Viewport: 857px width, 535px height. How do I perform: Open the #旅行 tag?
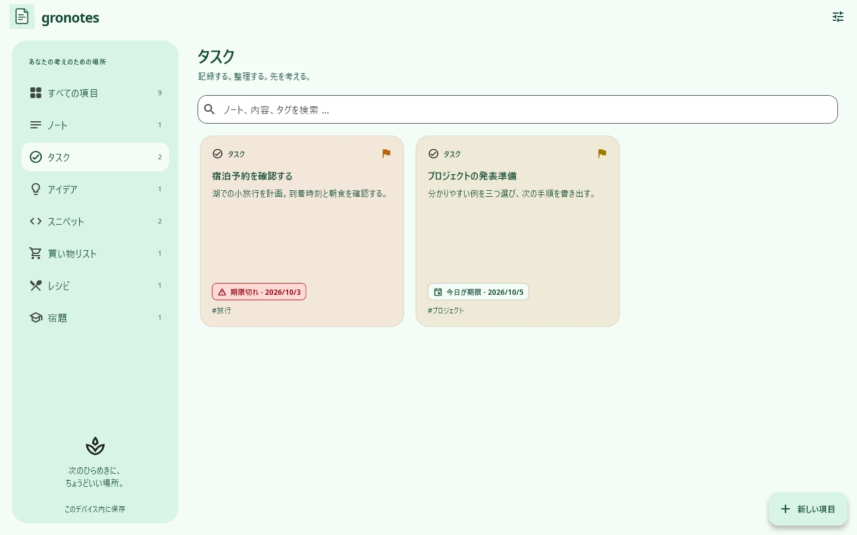pos(221,310)
